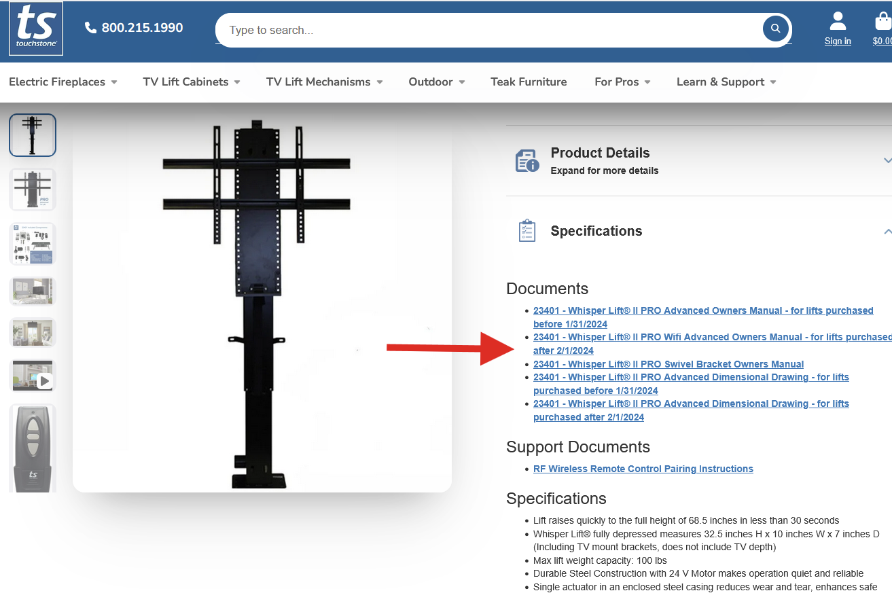Click the search magnifier button
892x593 pixels.
[775, 29]
